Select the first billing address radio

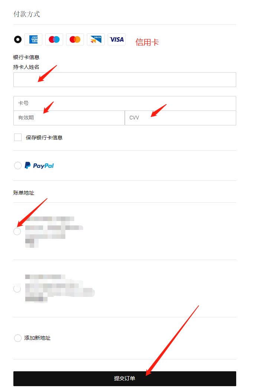point(17,231)
